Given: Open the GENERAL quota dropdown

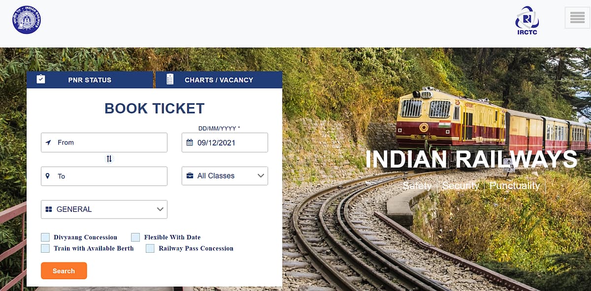Looking at the screenshot, I should point(104,209).
